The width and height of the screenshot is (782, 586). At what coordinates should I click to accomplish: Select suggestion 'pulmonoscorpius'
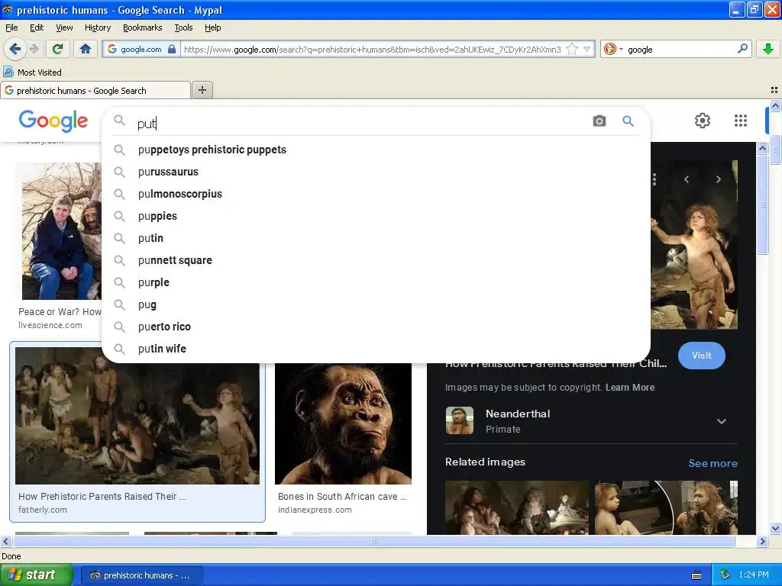pos(376,194)
